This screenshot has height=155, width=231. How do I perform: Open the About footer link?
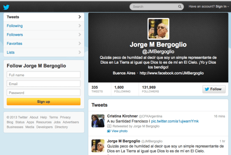click(x=34, y=117)
